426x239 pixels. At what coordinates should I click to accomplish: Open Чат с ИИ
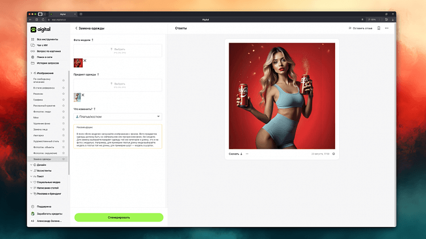click(x=42, y=45)
